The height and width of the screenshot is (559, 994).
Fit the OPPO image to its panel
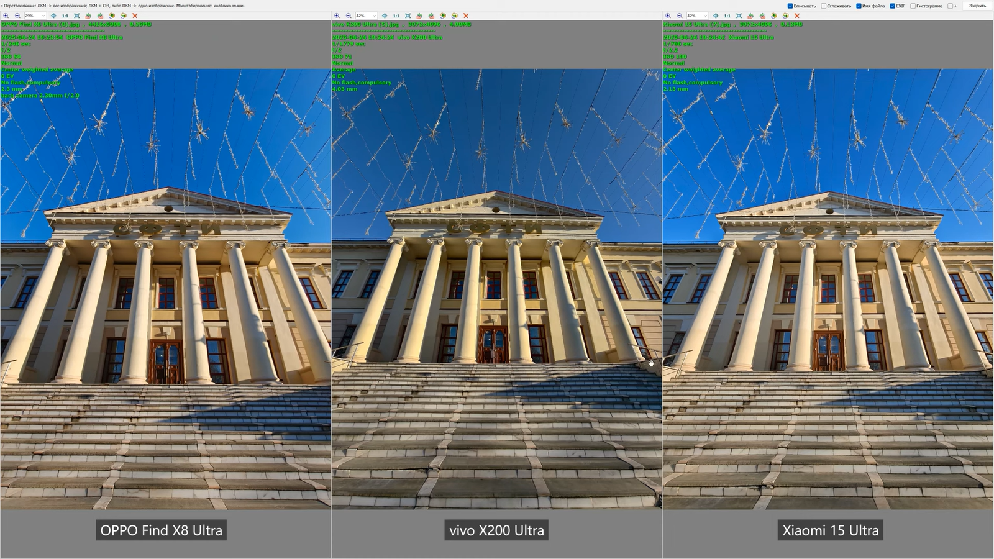76,16
